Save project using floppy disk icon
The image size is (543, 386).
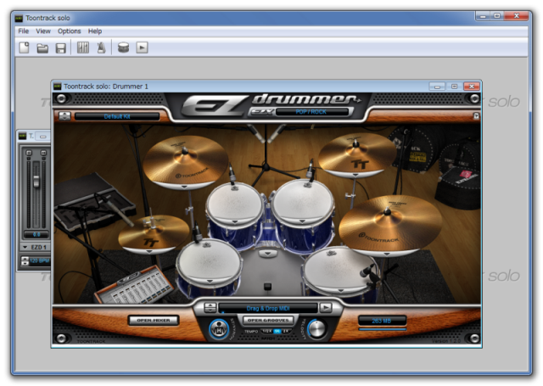[x=61, y=48]
